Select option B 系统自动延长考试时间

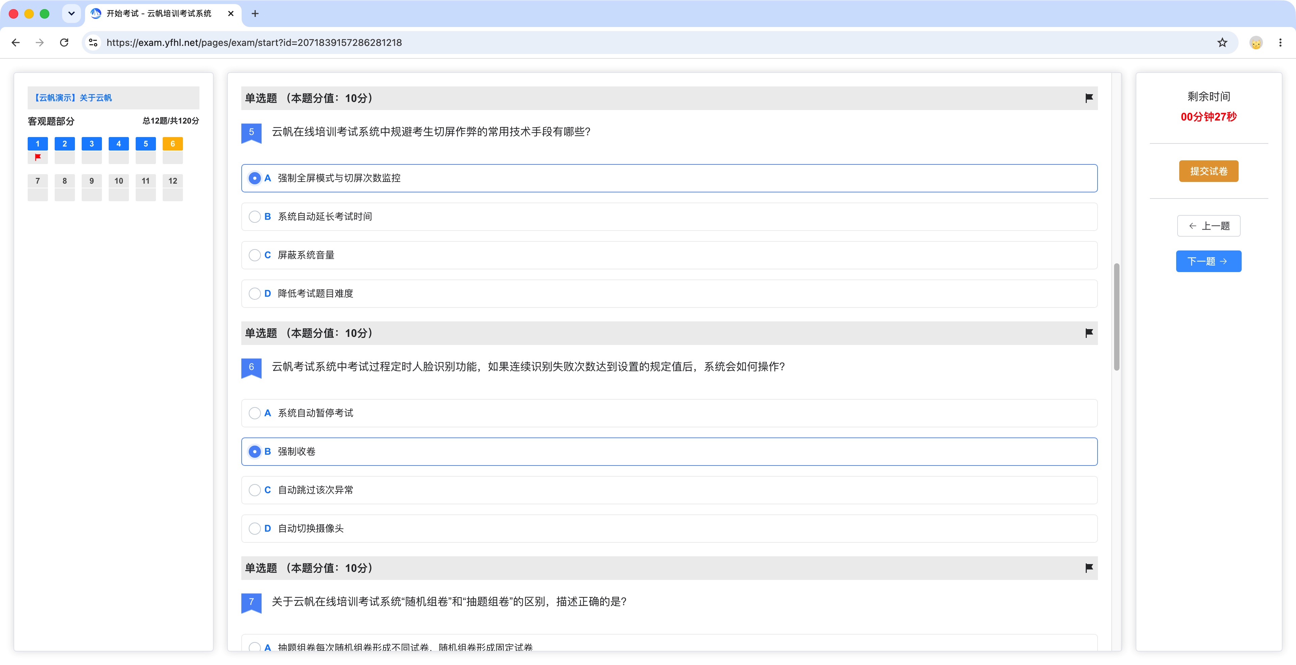click(669, 217)
